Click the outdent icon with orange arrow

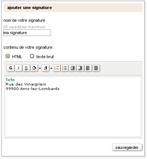(x=72, y=68)
